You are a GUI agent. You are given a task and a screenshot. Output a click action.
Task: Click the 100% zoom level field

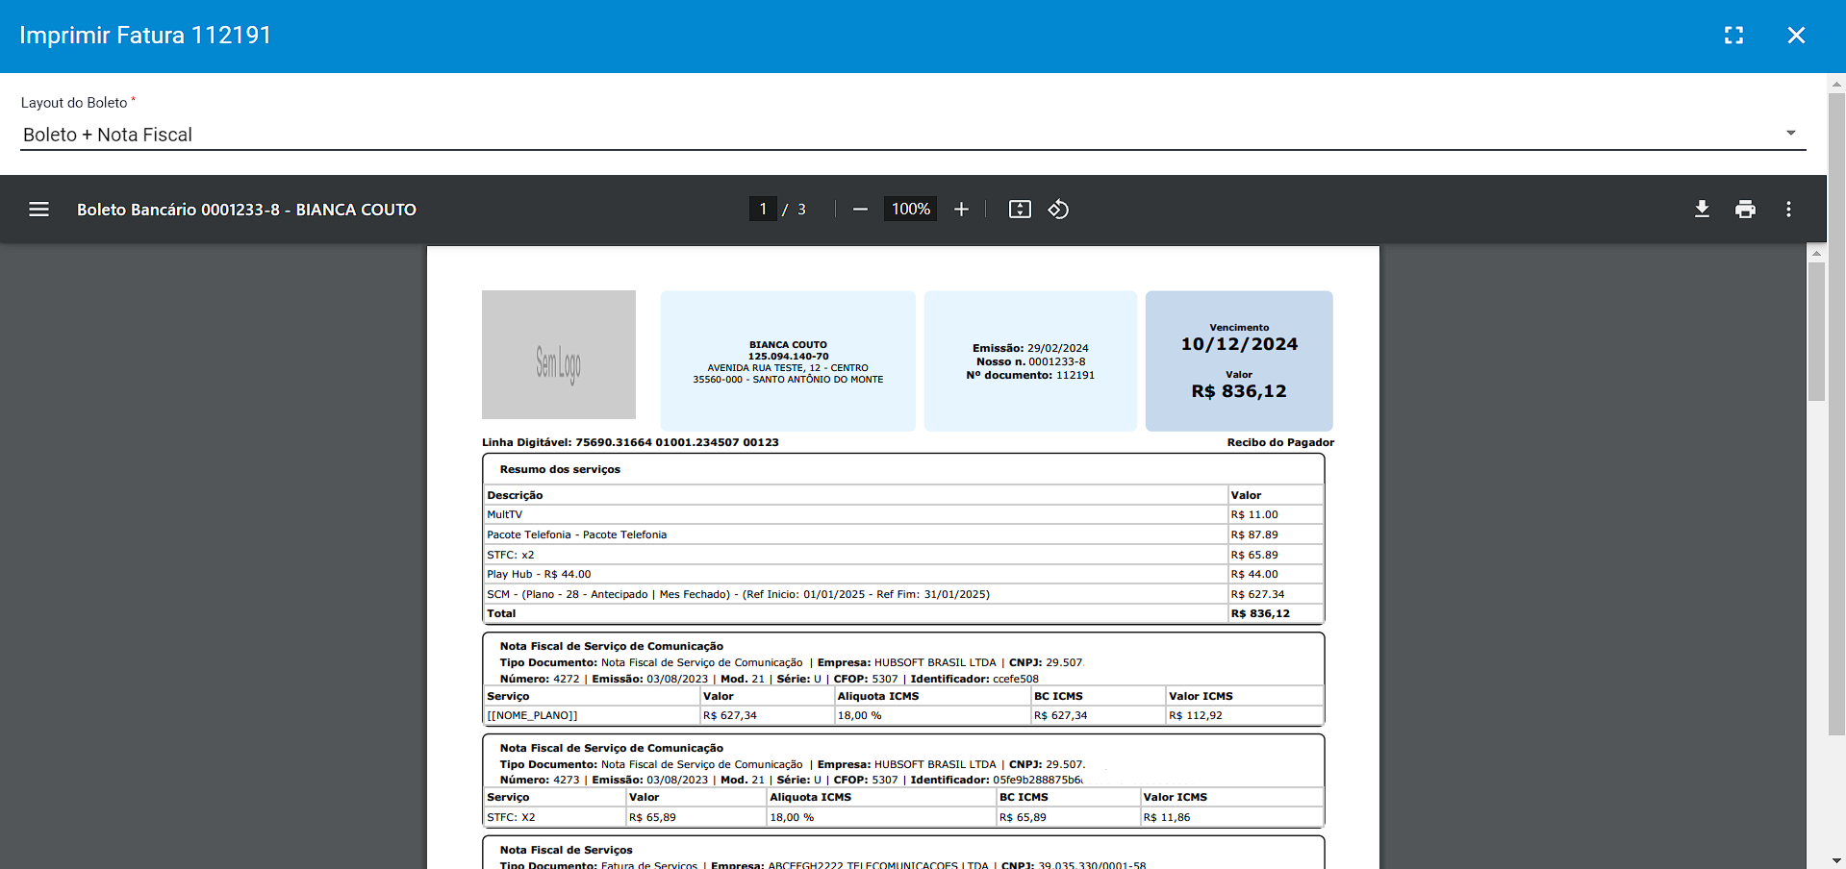click(910, 210)
